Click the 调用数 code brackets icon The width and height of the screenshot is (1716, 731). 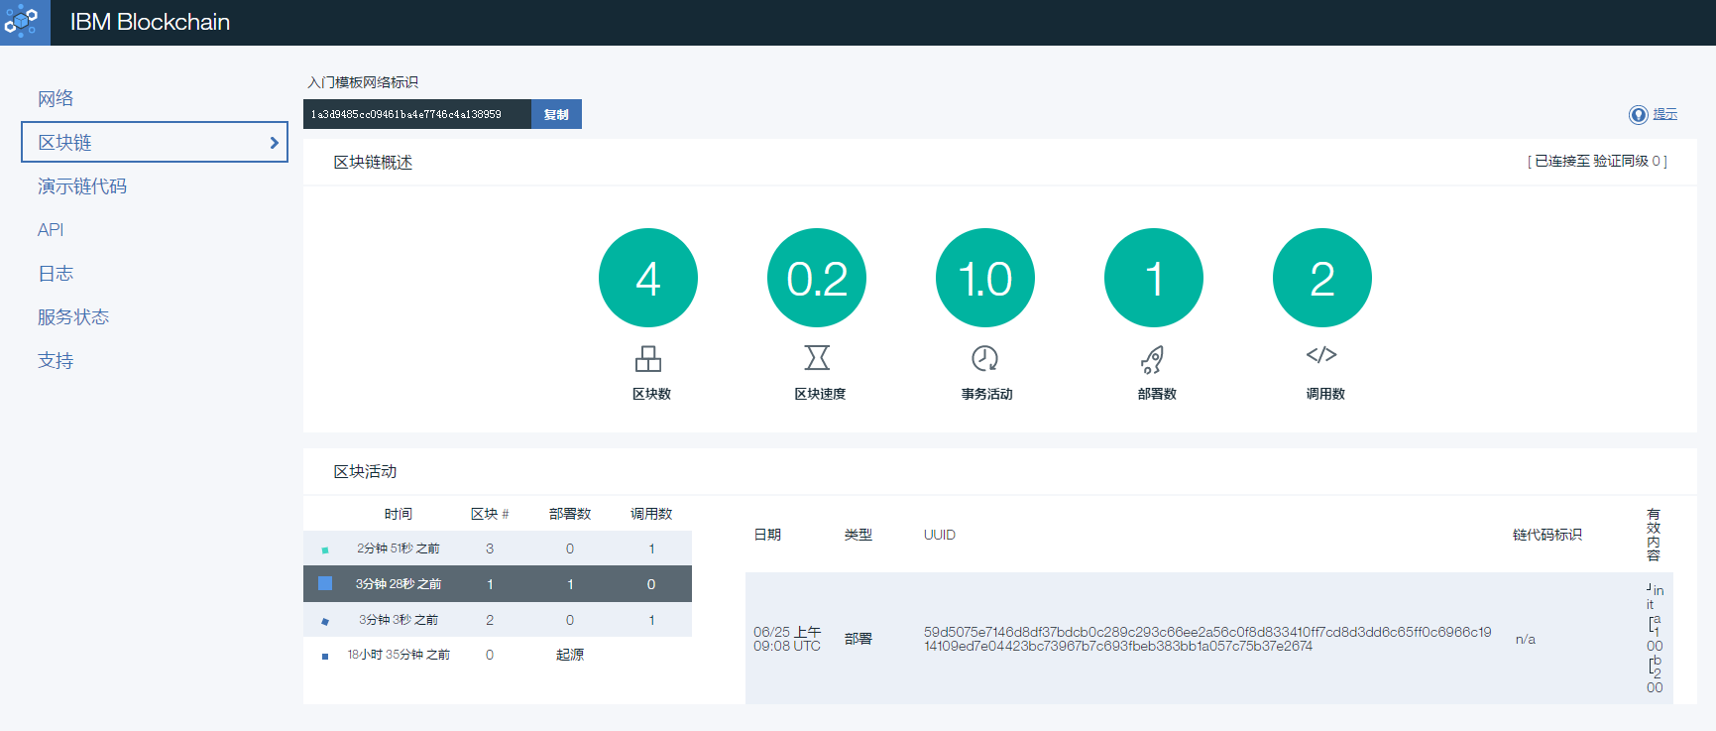pos(1321,355)
